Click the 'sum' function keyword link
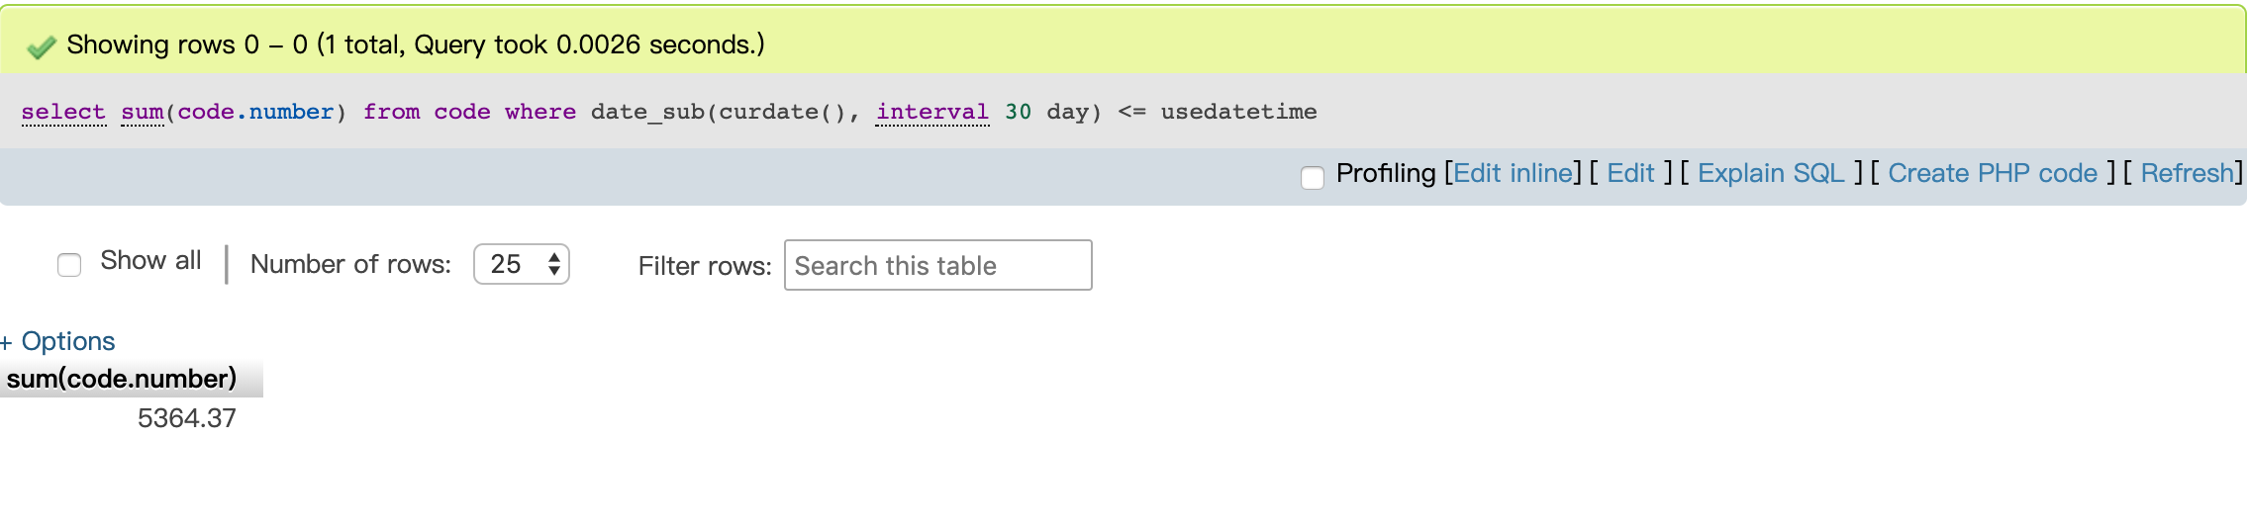This screenshot has width=2249, height=528. click(143, 112)
